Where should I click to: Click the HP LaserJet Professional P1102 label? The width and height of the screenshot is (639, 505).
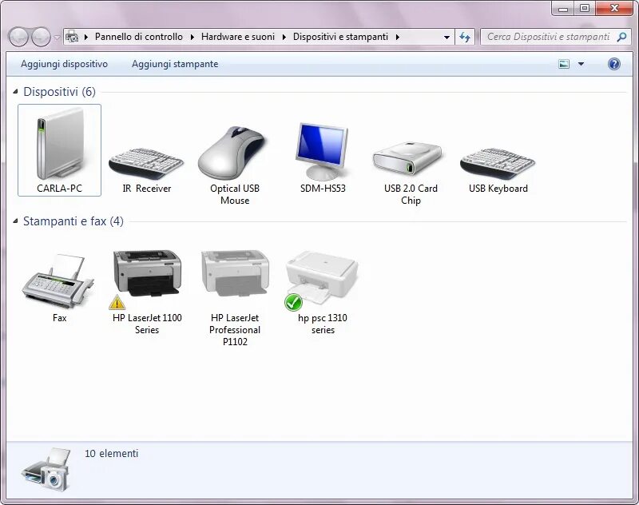point(235,330)
